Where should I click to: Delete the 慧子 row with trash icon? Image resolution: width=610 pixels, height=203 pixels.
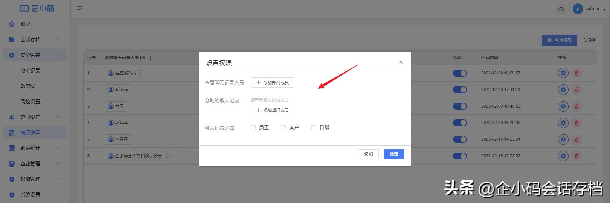click(x=577, y=106)
